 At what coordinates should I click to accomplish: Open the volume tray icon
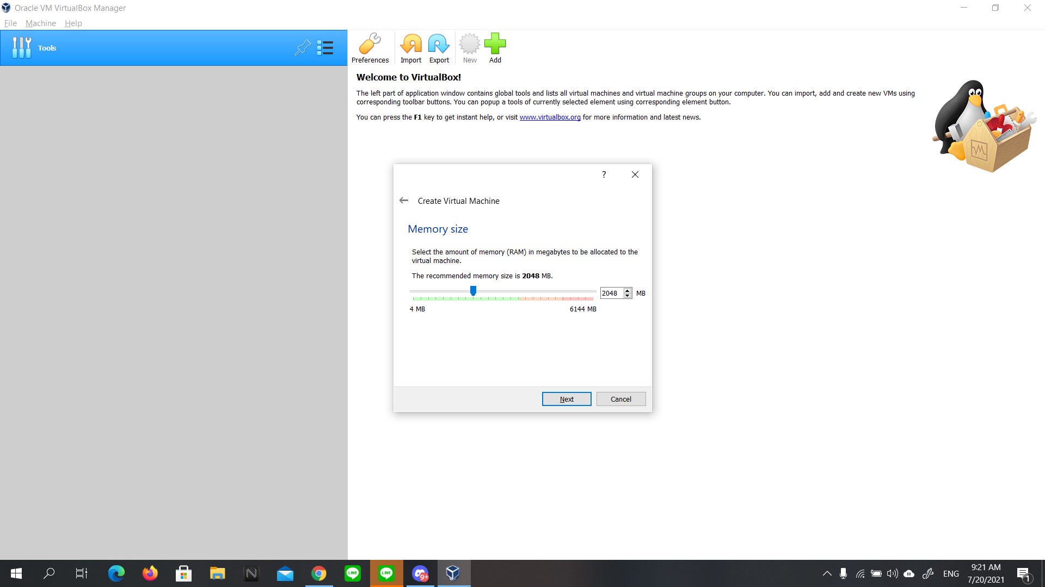coord(893,573)
